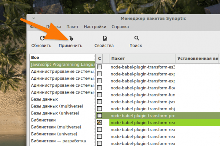Select Библиотеки — разработка category
Image resolution: width=220 pixels, height=146 pixels.
62,141
